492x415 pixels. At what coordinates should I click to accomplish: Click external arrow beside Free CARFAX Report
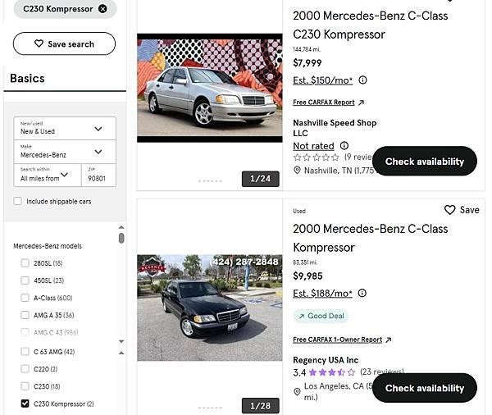361,103
